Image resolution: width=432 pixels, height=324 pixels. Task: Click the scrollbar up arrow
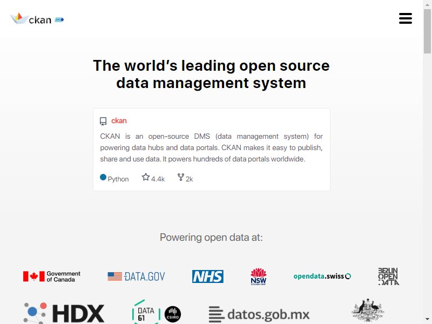click(x=427, y=4)
